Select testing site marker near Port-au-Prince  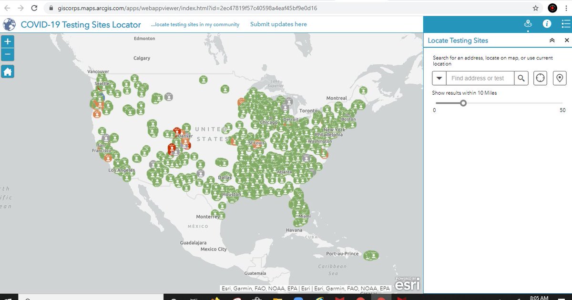371,255
